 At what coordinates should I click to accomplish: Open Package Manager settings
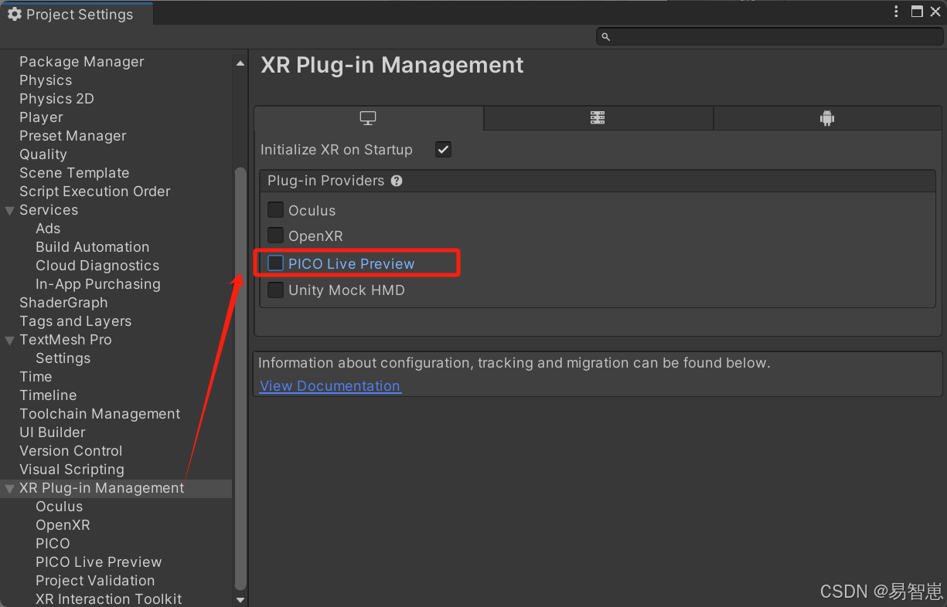[x=82, y=62]
